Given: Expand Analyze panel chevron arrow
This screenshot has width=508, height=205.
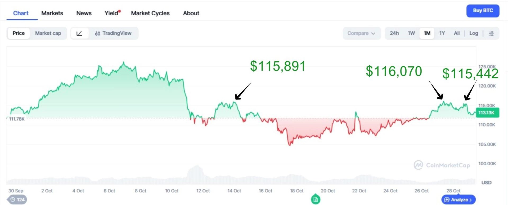Looking at the screenshot, I should coord(471,200).
